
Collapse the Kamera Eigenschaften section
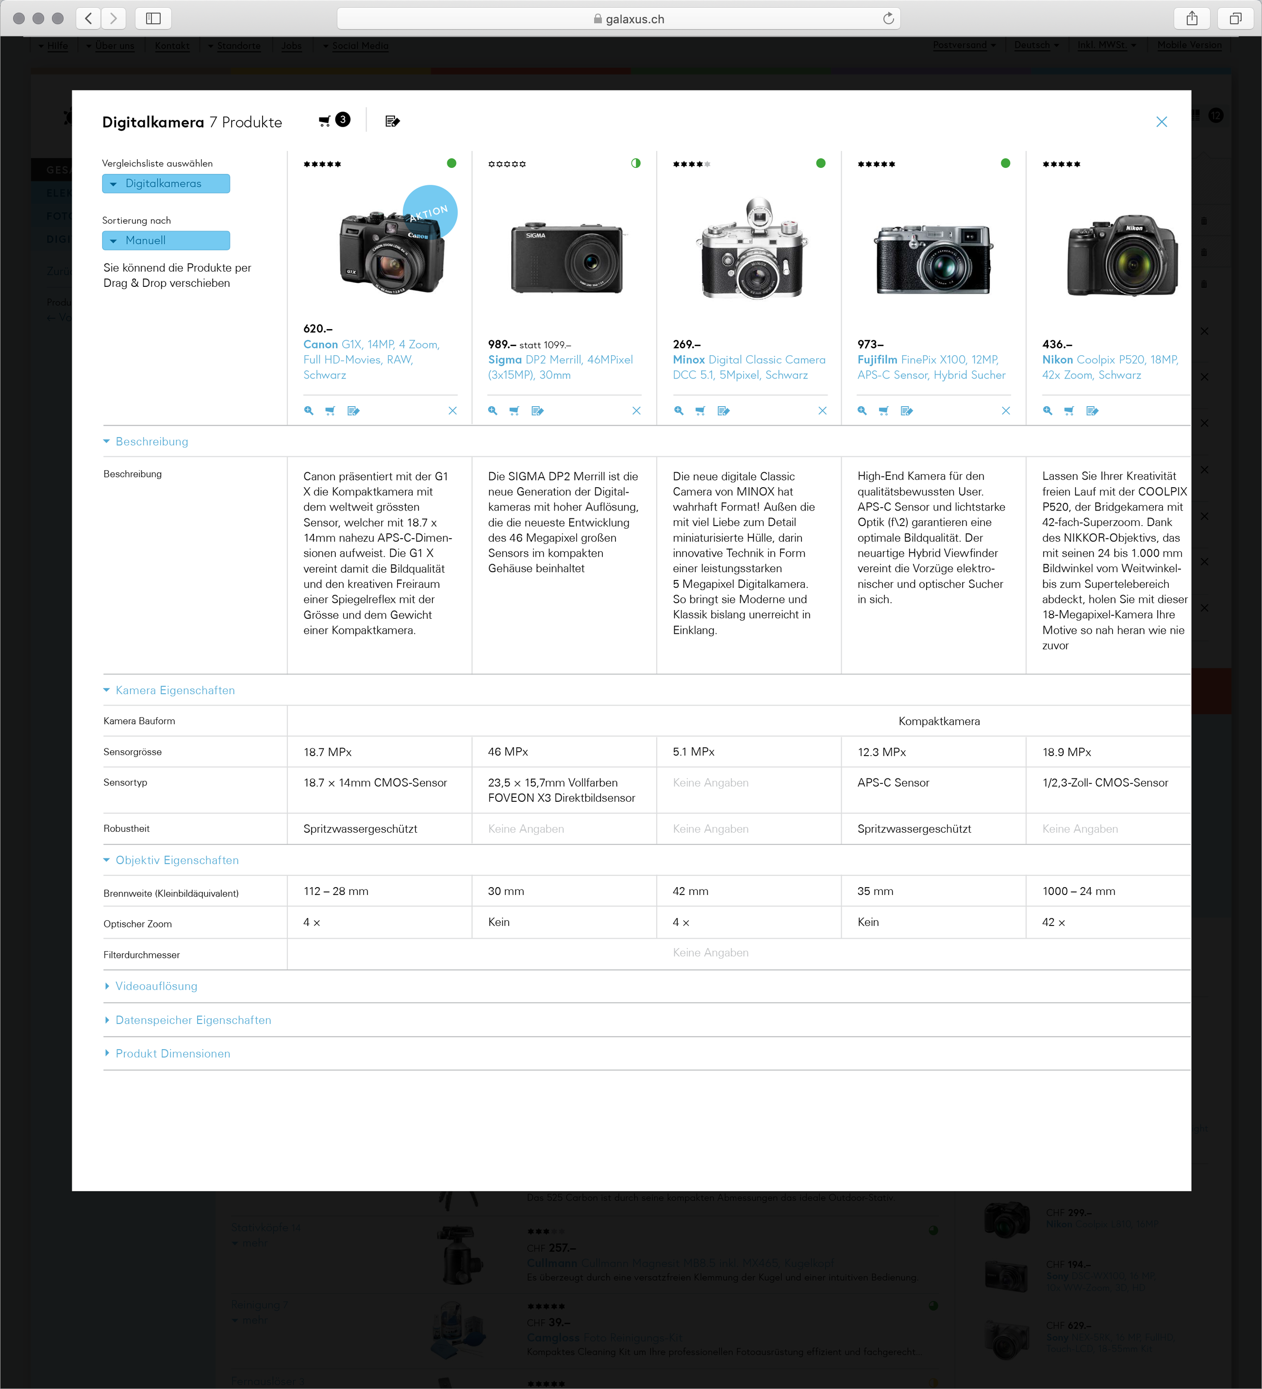[x=169, y=690]
